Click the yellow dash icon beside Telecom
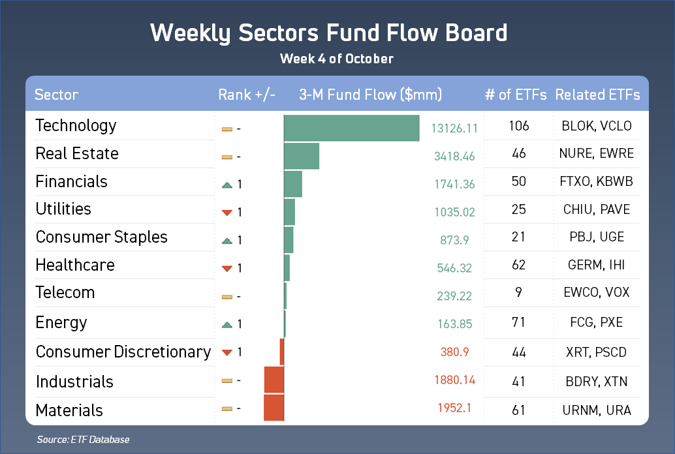Viewport: 675px width, 454px height. 227,297
